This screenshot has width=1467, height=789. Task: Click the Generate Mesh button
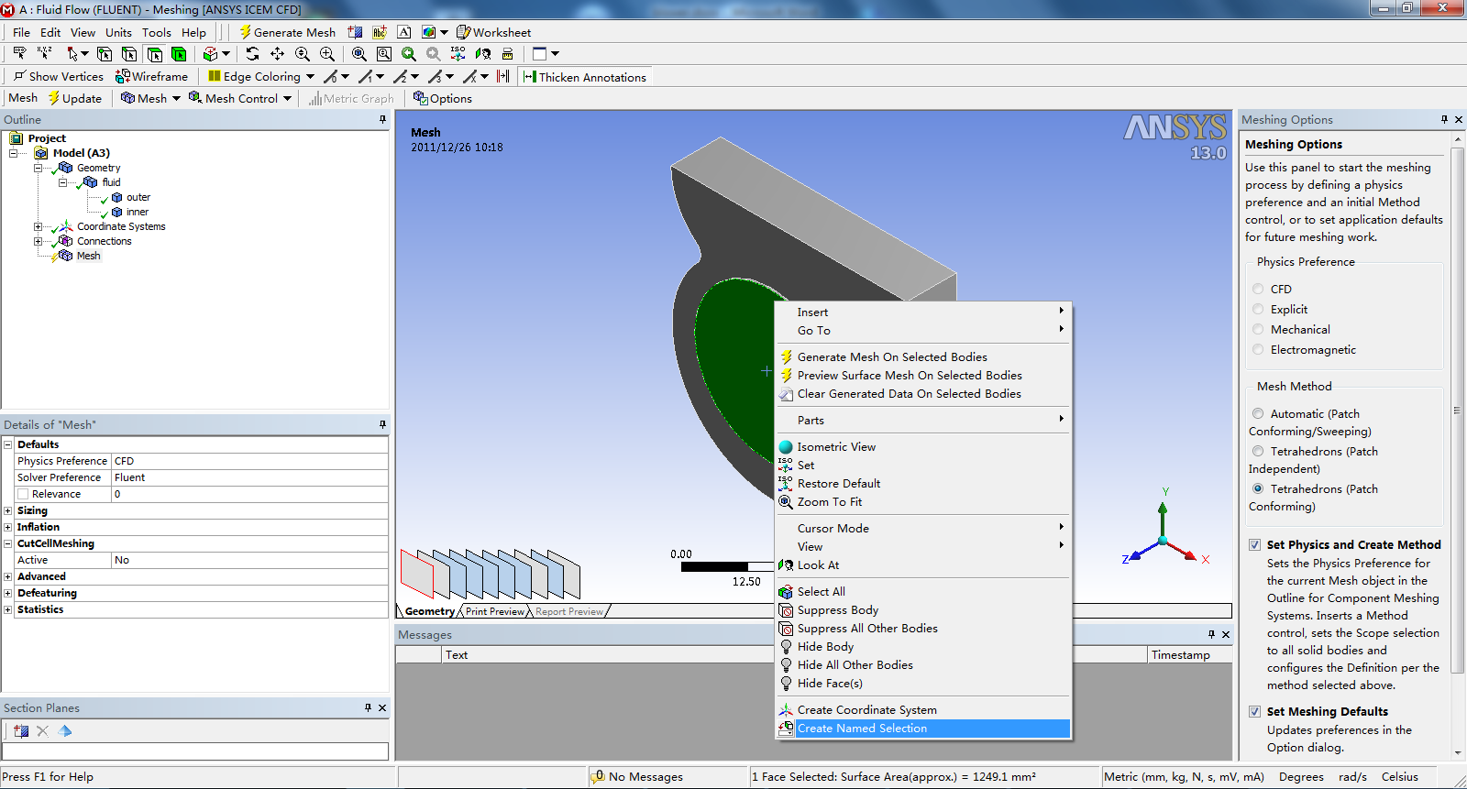[288, 32]
